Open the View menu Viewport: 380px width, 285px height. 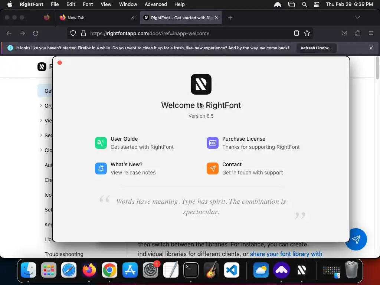[x=106, y=4]
